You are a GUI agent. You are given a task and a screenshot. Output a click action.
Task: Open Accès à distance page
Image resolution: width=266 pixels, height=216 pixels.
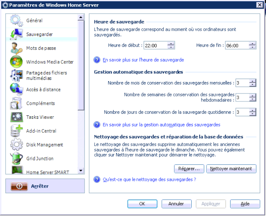43,90
